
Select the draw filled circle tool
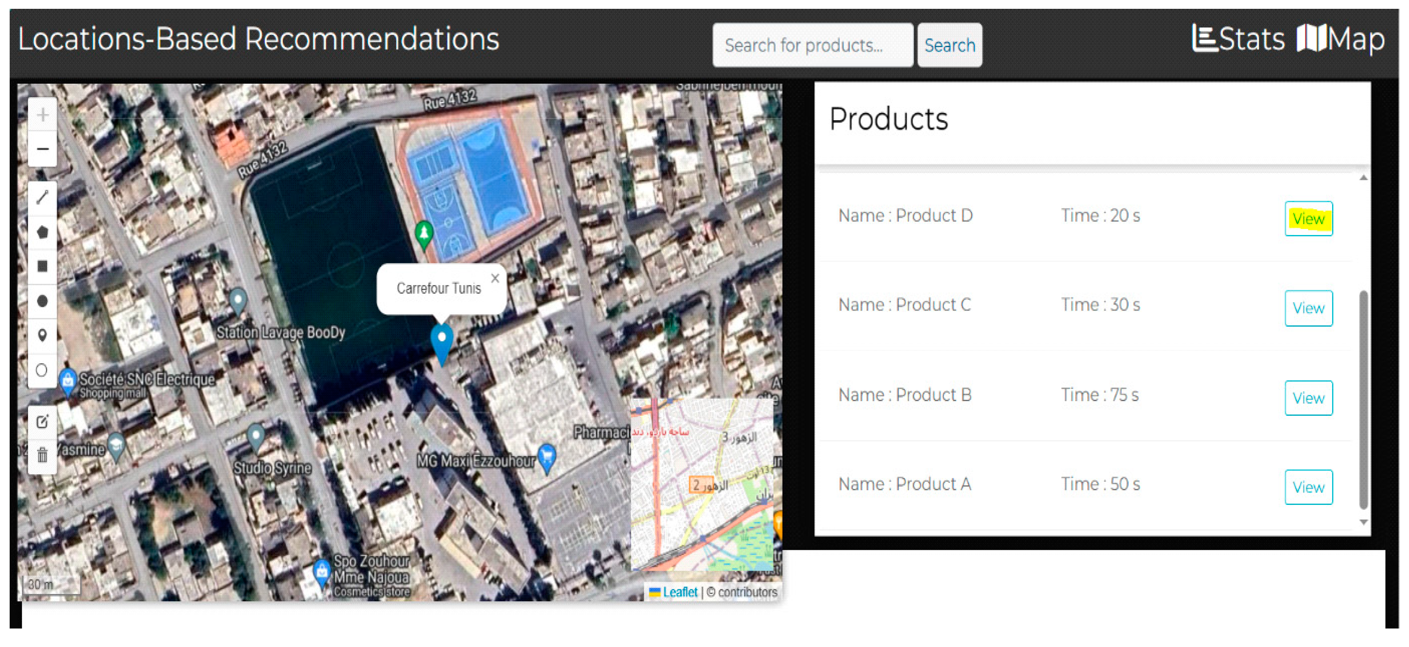coord(43,301)
